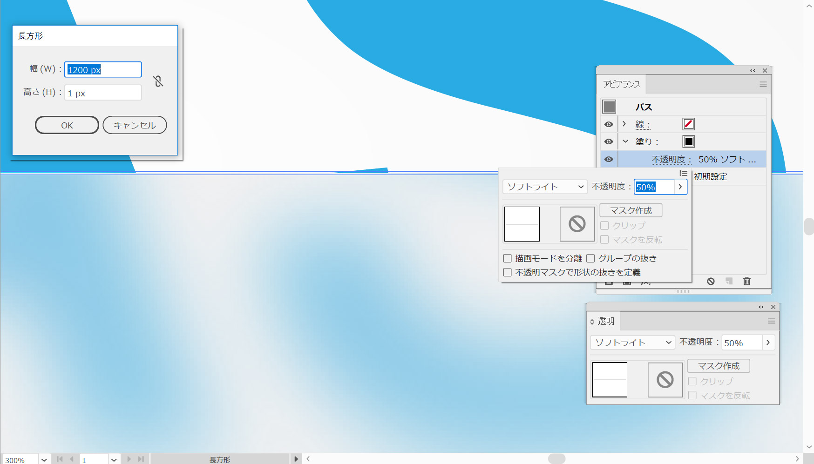Switch to the アピアランス panel tab
The height and width of the screenshot is (464, 814).
[x=621, y=84]
